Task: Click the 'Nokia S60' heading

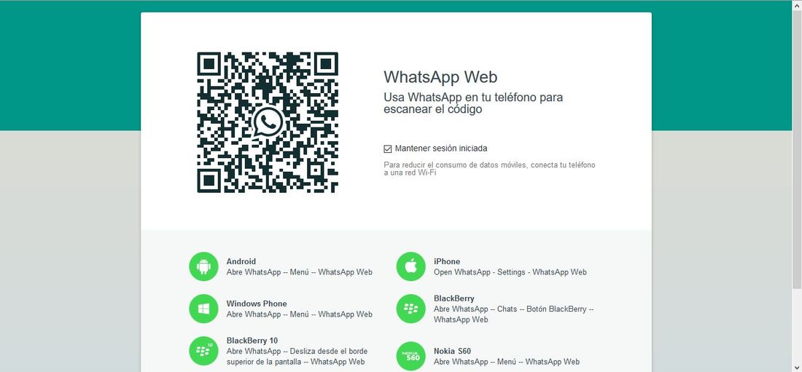Action: click(x=452, y=351)
